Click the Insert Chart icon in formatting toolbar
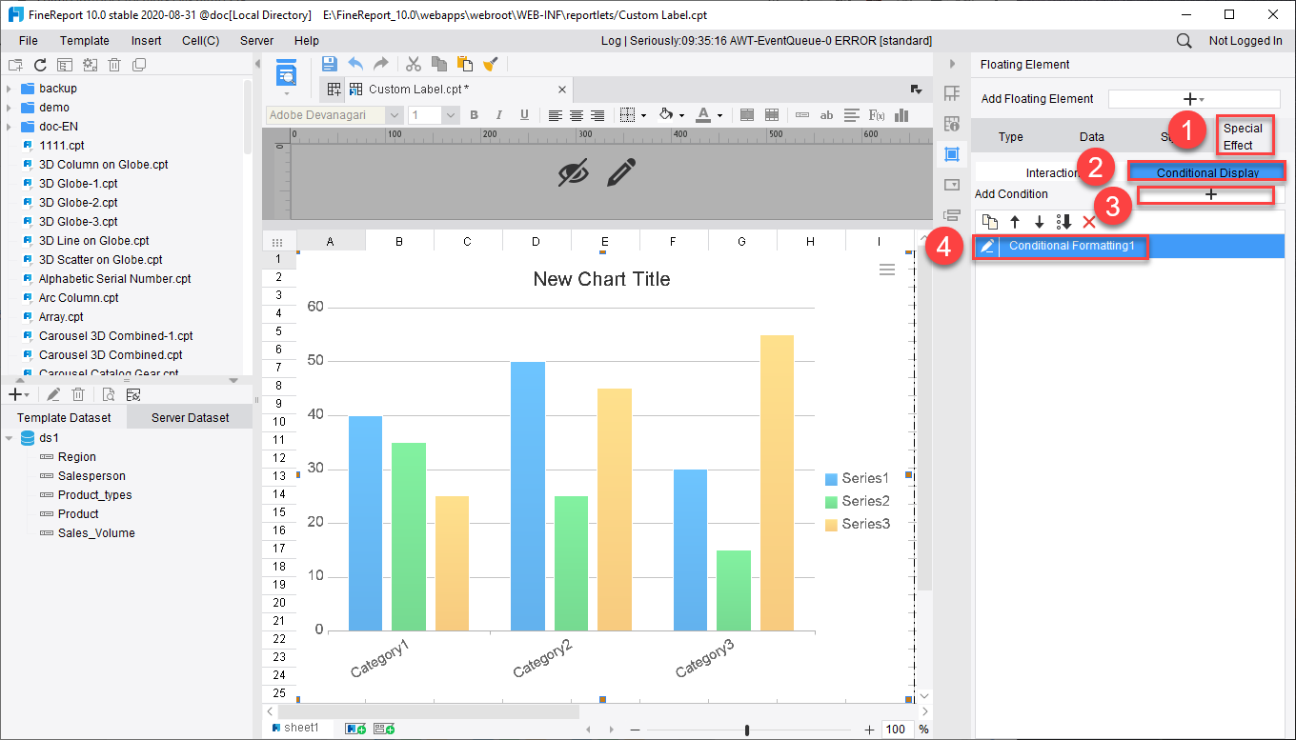The image size is (1296, 740). tap(901, 115)
